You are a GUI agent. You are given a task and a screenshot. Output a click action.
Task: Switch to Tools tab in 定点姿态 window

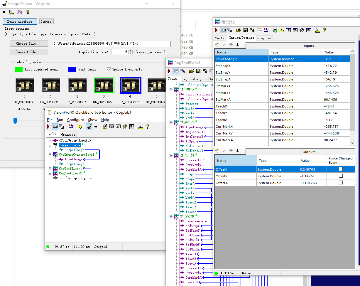point(219,38)
